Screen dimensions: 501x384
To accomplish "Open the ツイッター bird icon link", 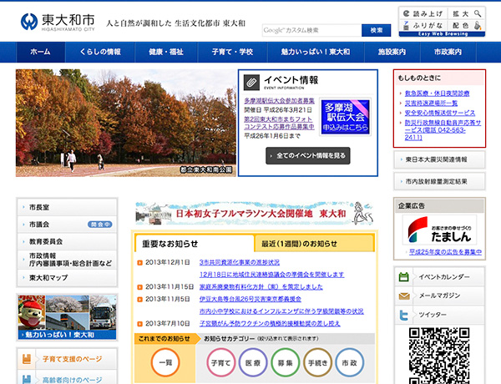I will (404, 315).
